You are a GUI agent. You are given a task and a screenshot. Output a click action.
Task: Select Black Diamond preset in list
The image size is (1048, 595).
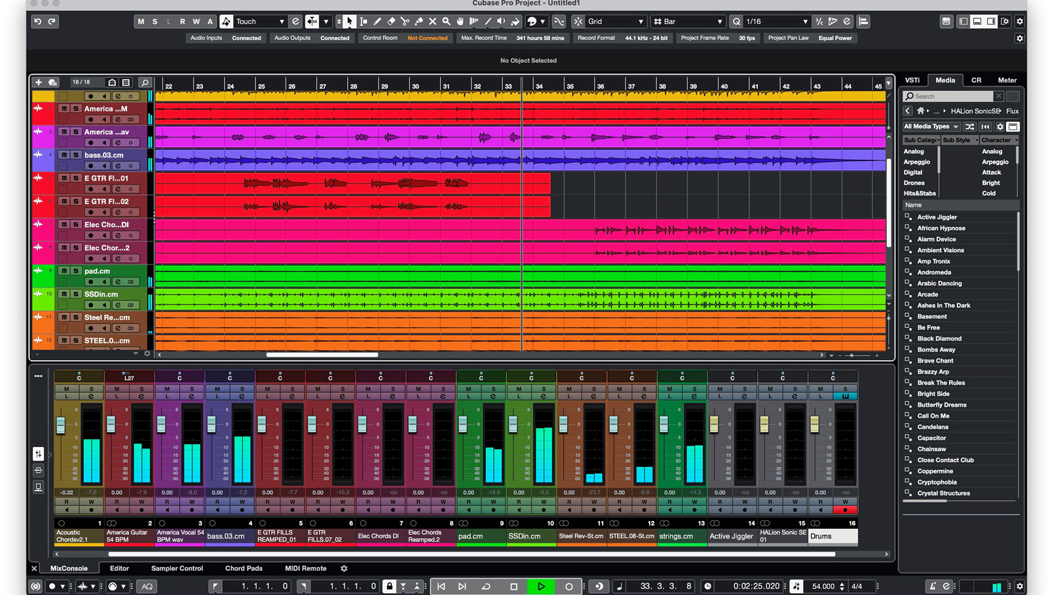(939, 338)
